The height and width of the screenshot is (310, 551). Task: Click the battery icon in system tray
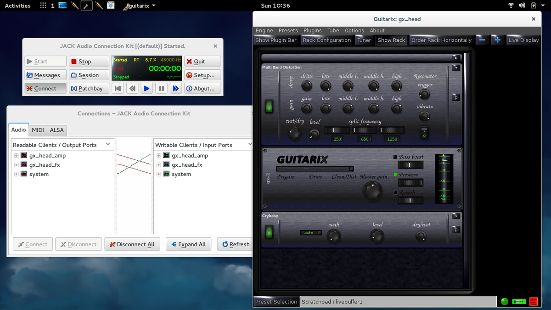pyautogui.click(x=534, y=6)
